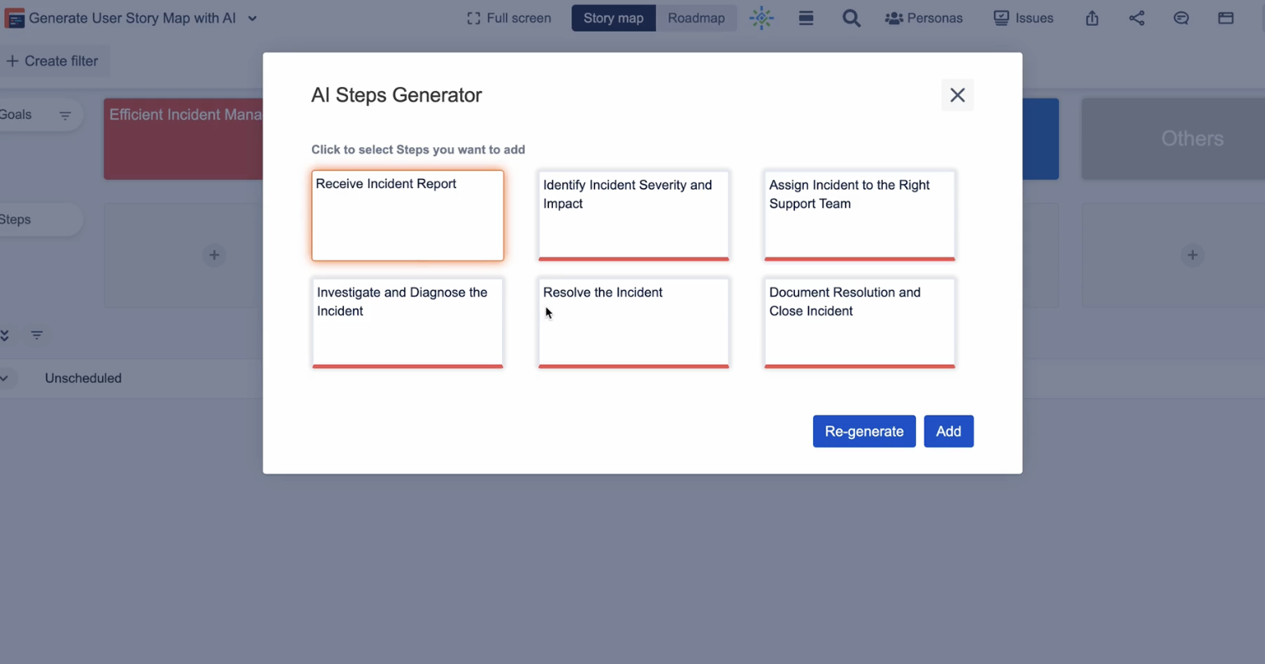Click the AI generator sparkle icon

(761, 18)
